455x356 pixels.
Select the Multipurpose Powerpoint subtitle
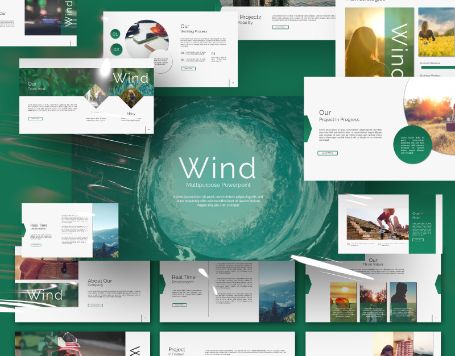[x=218, y=186]
